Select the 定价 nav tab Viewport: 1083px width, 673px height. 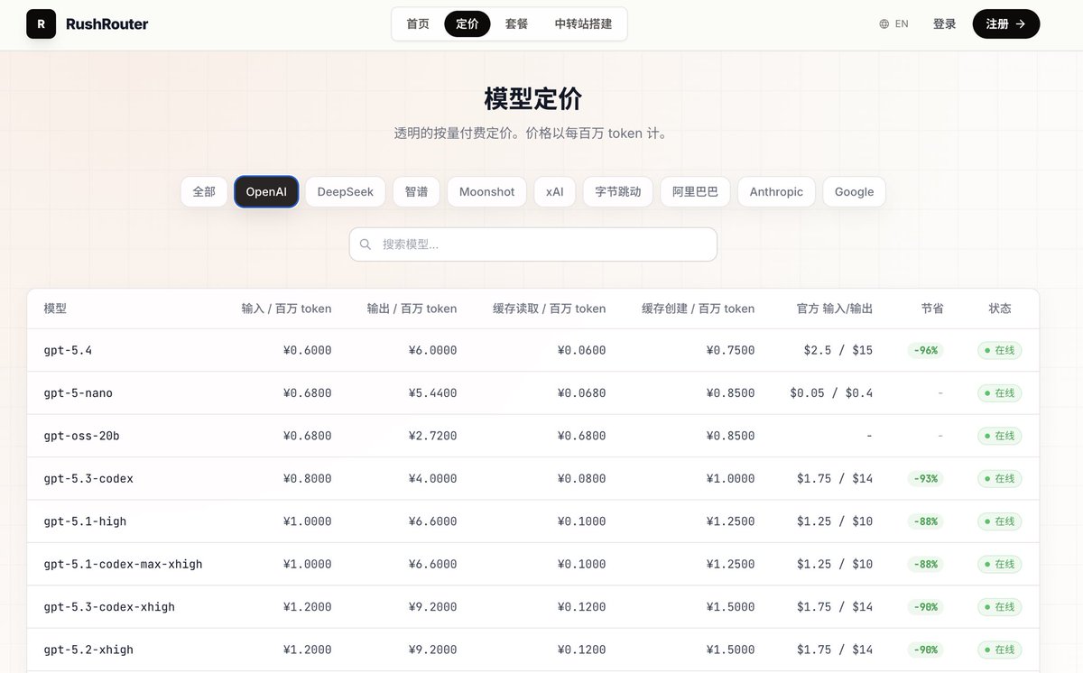[x=467, y=24]
